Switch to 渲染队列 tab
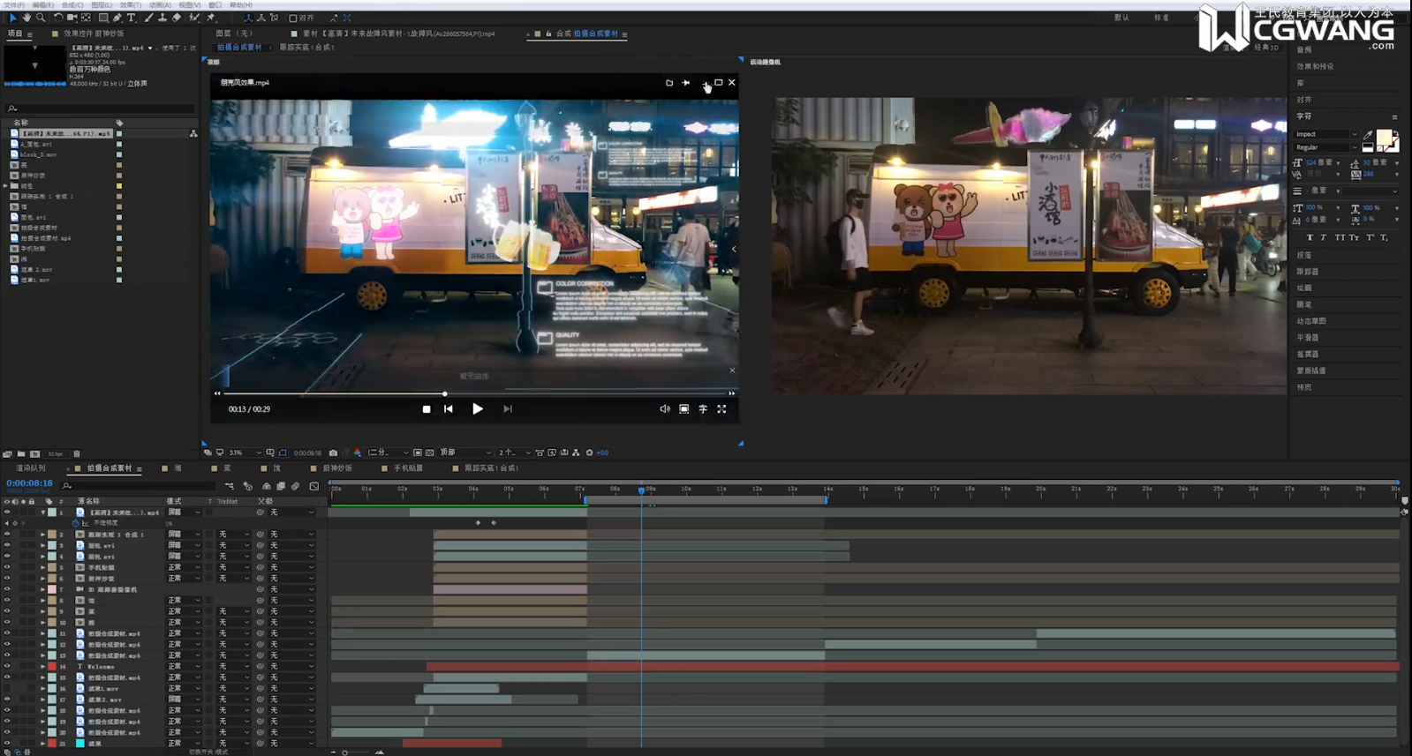This screenshot has height=756, width=1412. (x=30, y=468)
